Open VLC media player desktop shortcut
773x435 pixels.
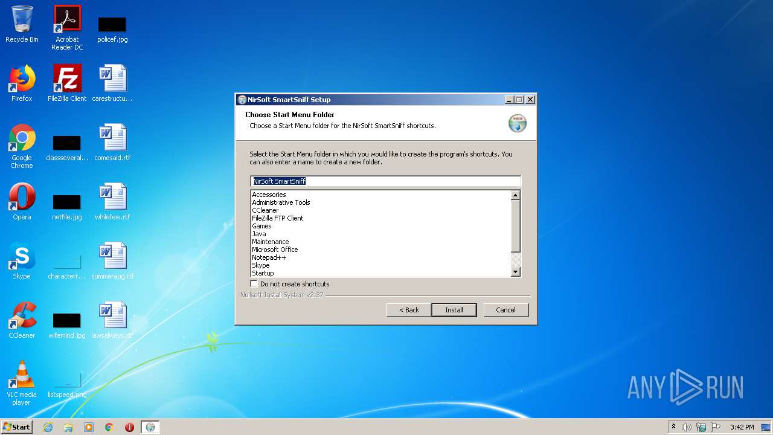22,383
